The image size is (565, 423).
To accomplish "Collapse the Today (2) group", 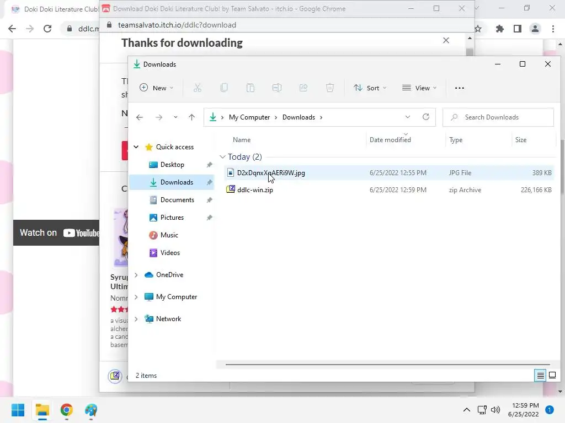I will [x=223, y=157].
